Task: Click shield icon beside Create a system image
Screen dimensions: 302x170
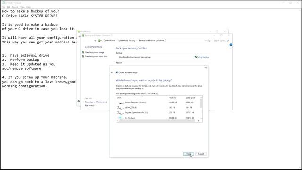Action: [x=83, y=52]
